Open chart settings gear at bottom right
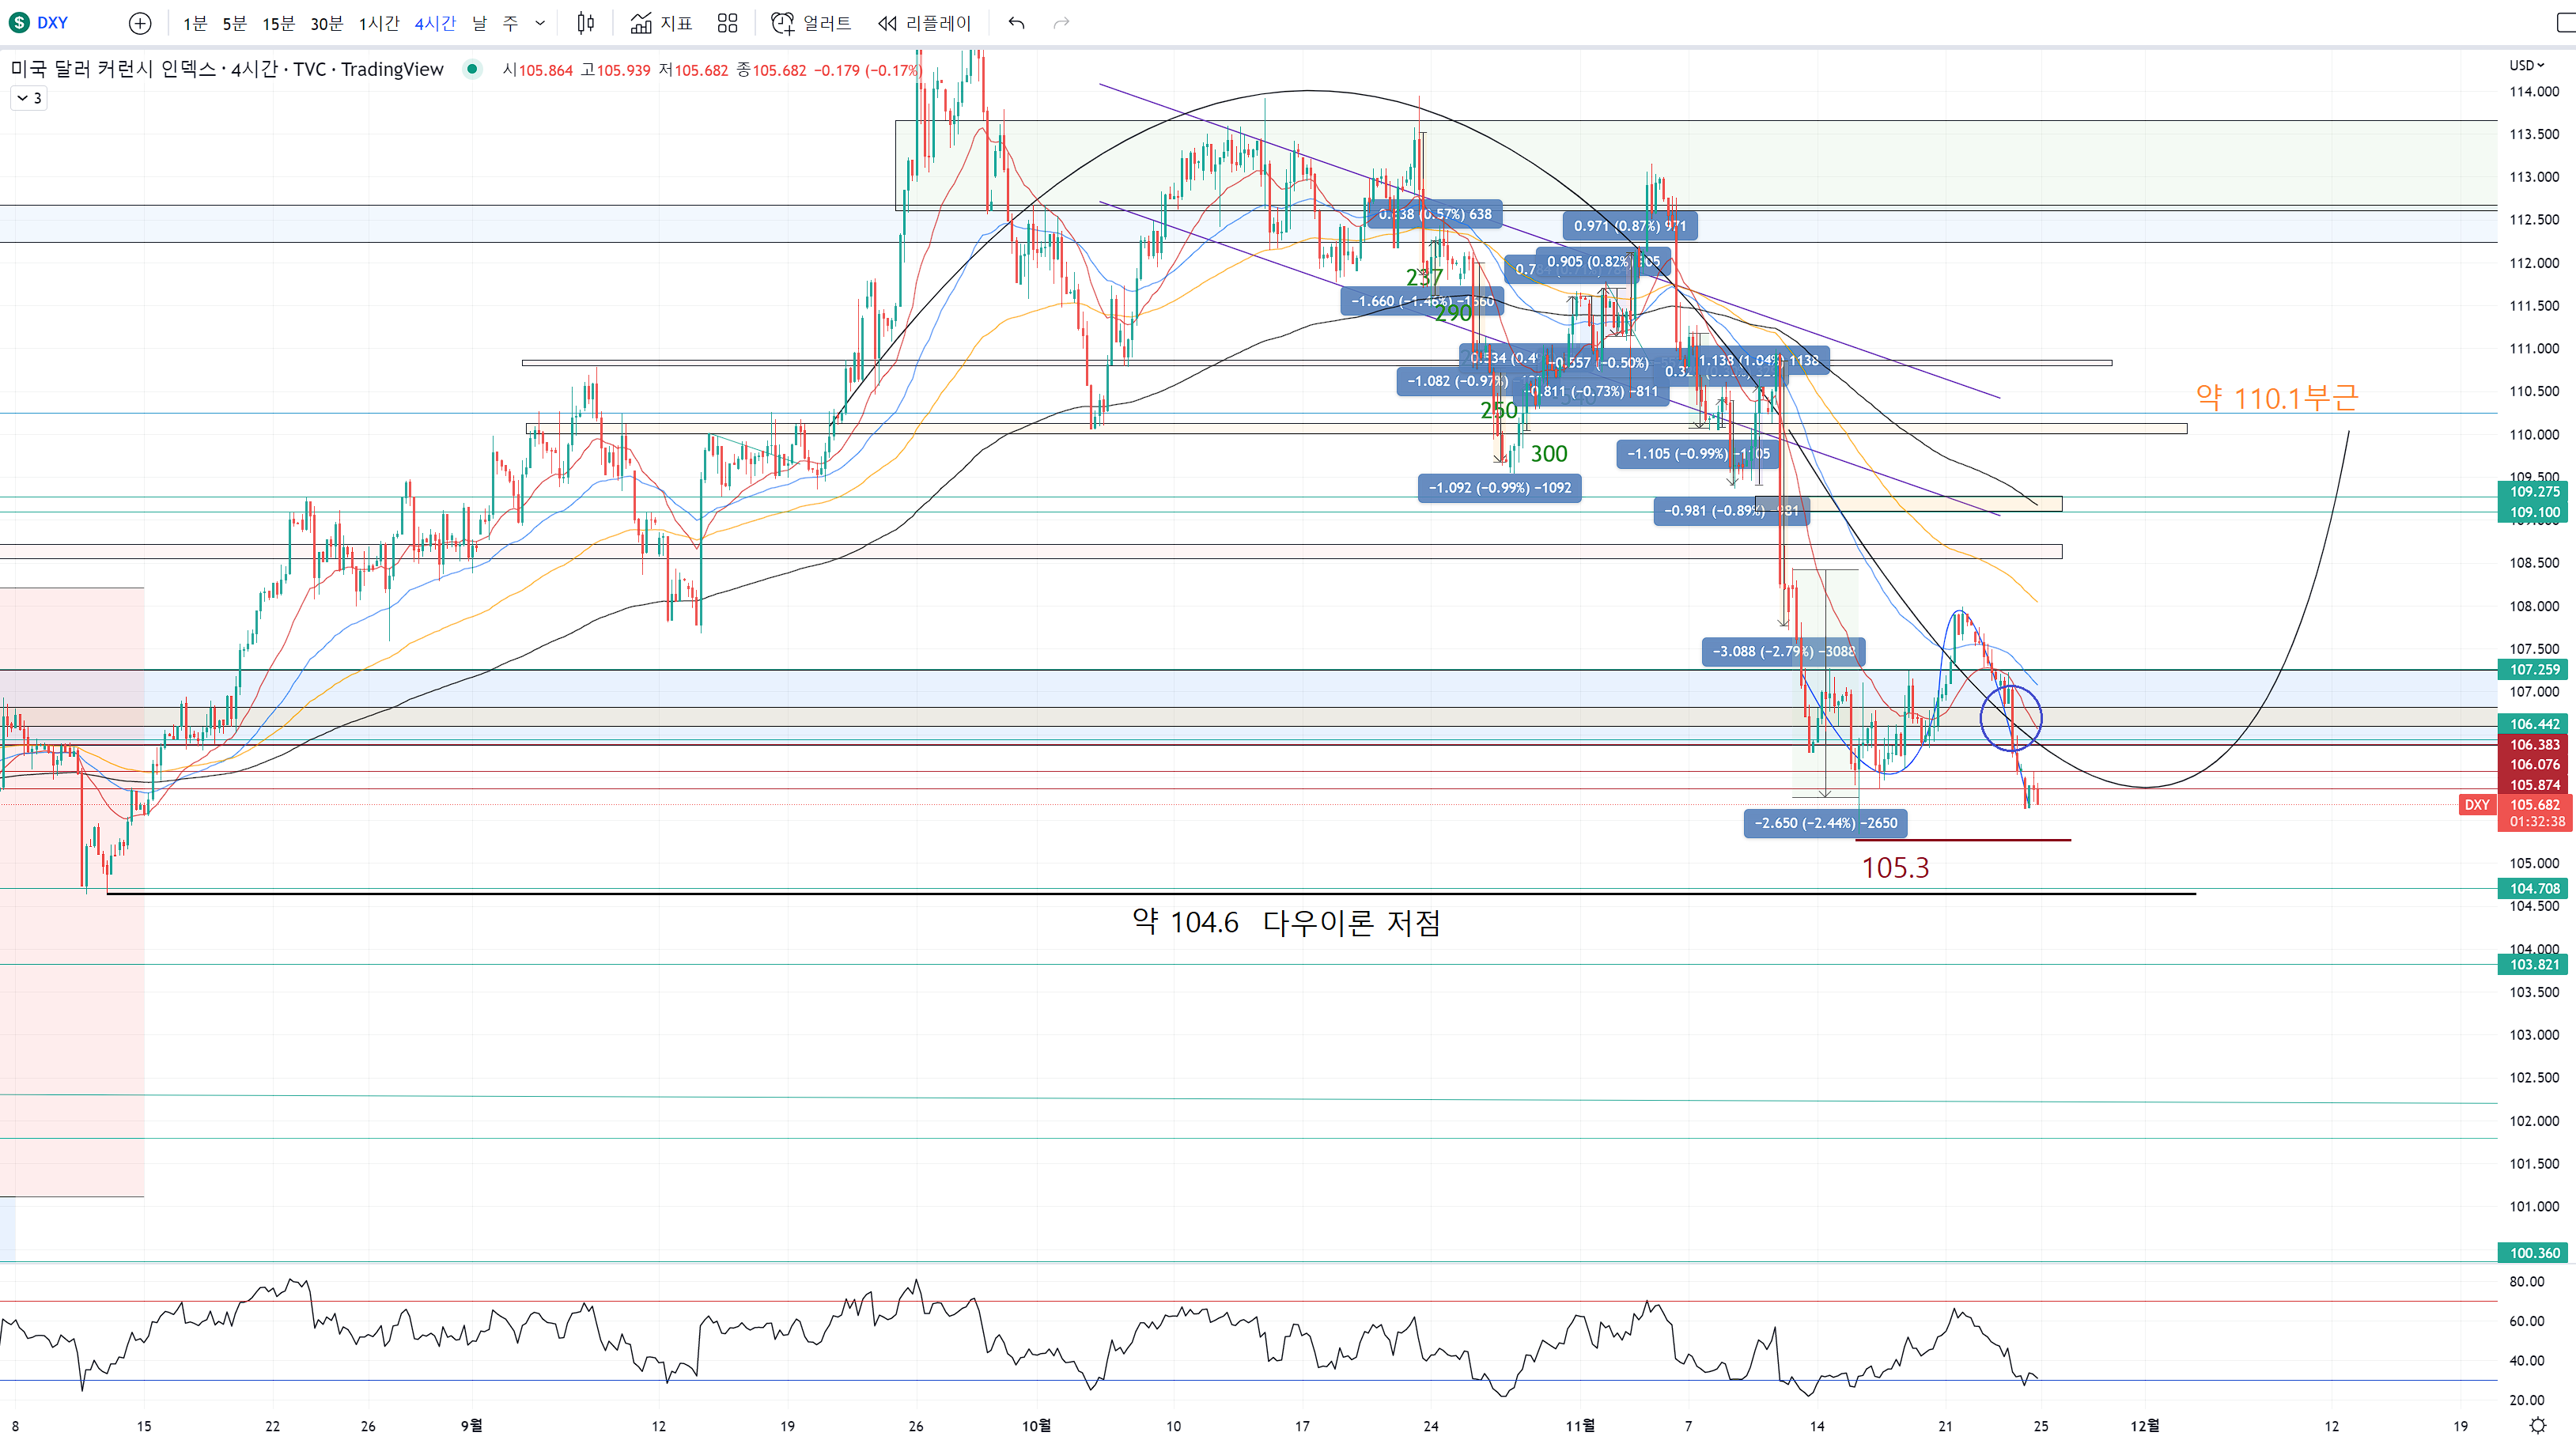The height and width of the screenshot is (1440, 2576). [x=2537, y=1425]
